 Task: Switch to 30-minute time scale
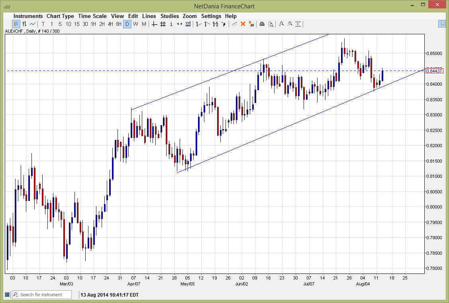point(85,24)
